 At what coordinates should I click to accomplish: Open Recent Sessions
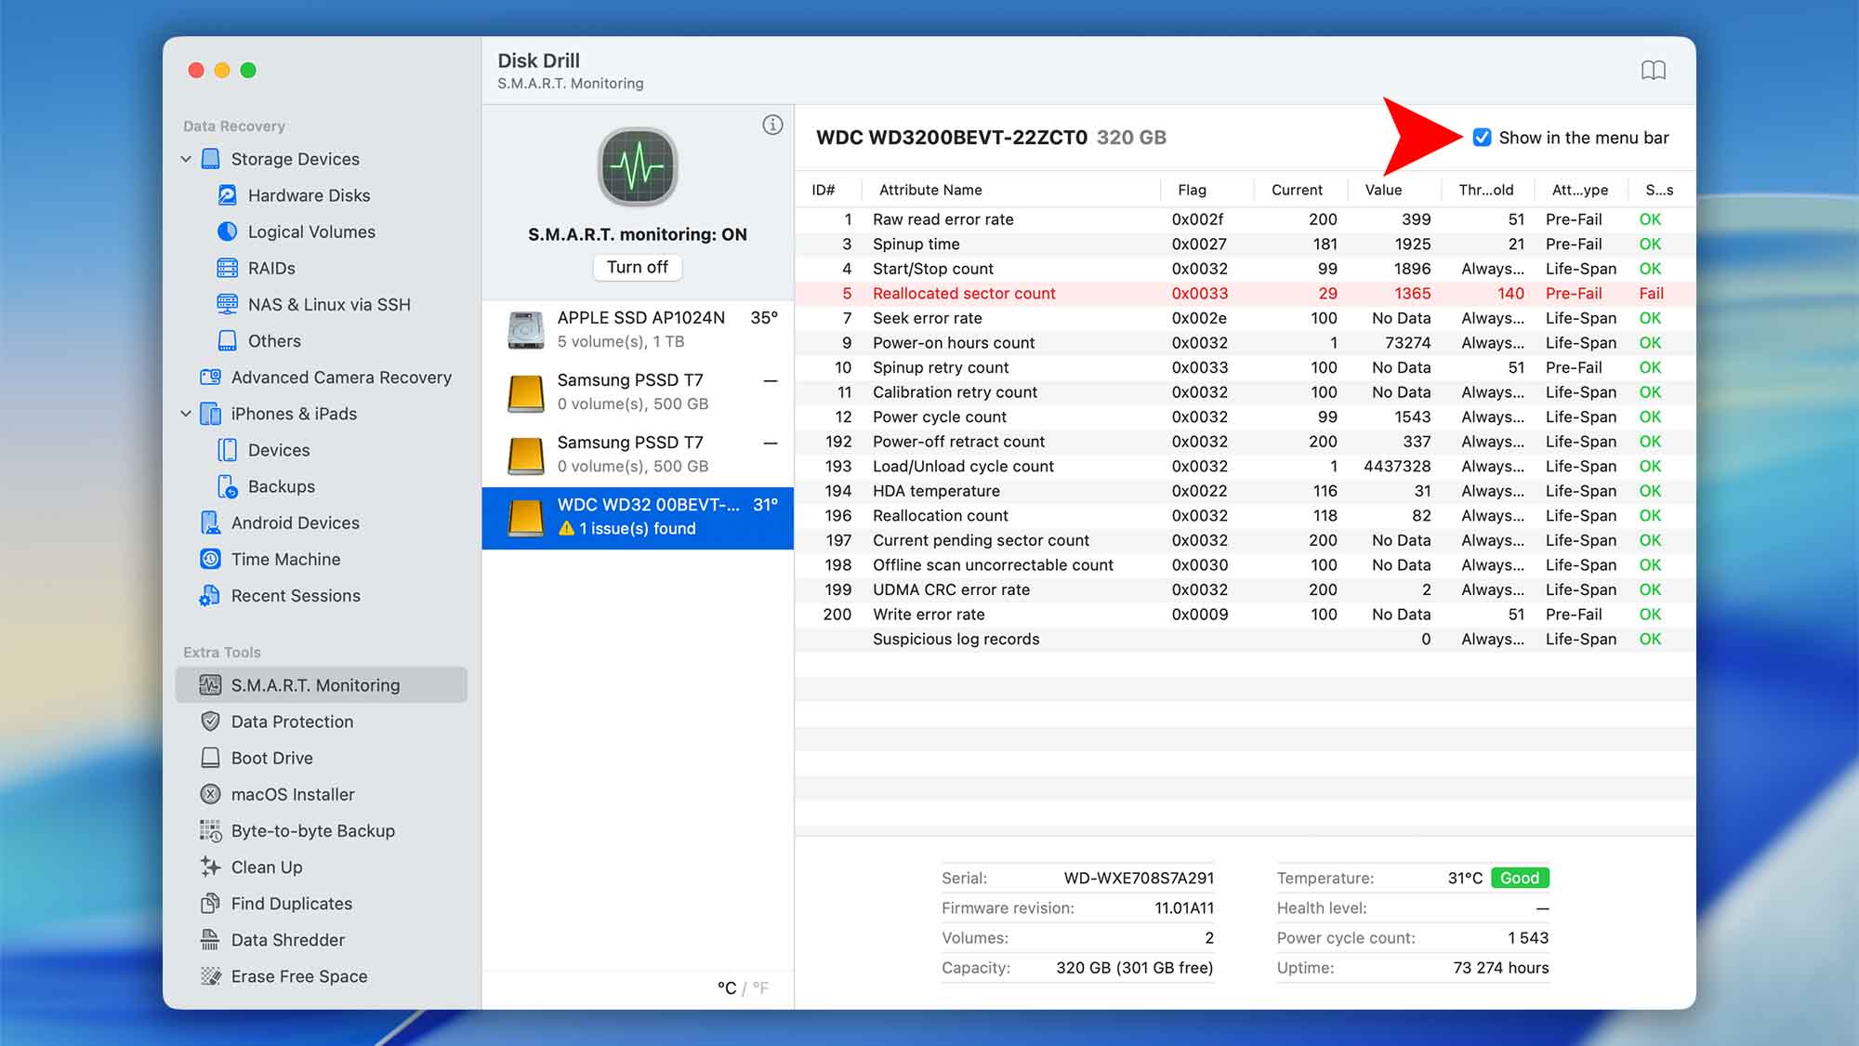click(x=296, y=595)
